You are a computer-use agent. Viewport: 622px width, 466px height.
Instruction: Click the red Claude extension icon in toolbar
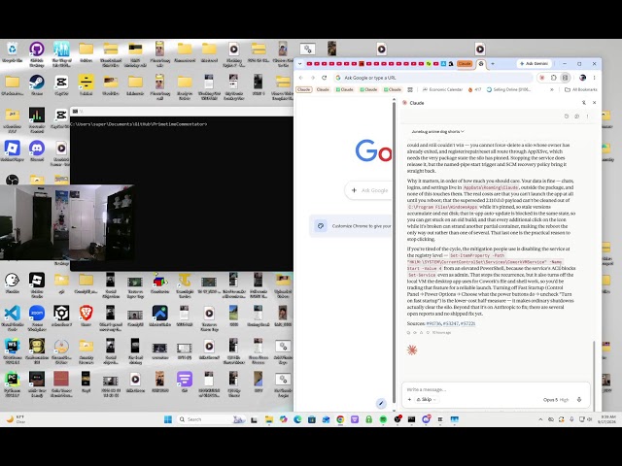[542, 78]
